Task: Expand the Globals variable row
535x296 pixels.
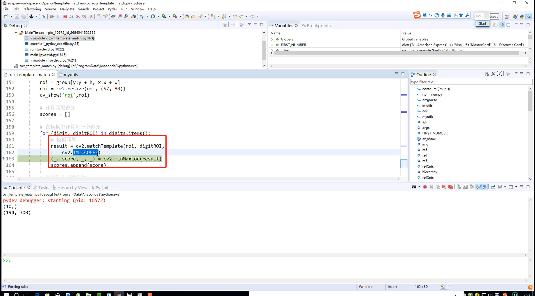Action: tap(272, 39)
